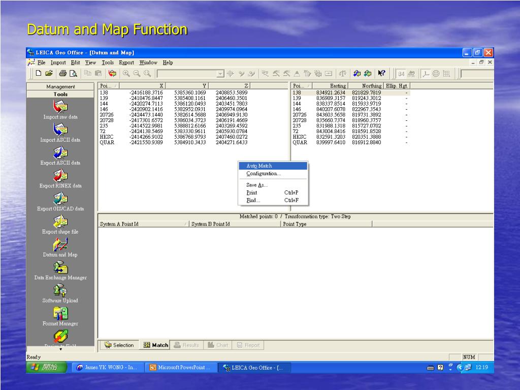The height and width of the screenshot is (390, 520).
Task: Open Import ASCII data tool
Action: [60, 133]
